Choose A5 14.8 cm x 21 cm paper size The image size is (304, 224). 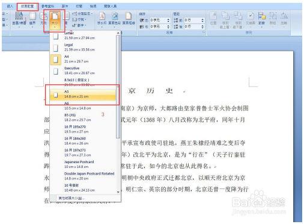(x=83, y=94)
